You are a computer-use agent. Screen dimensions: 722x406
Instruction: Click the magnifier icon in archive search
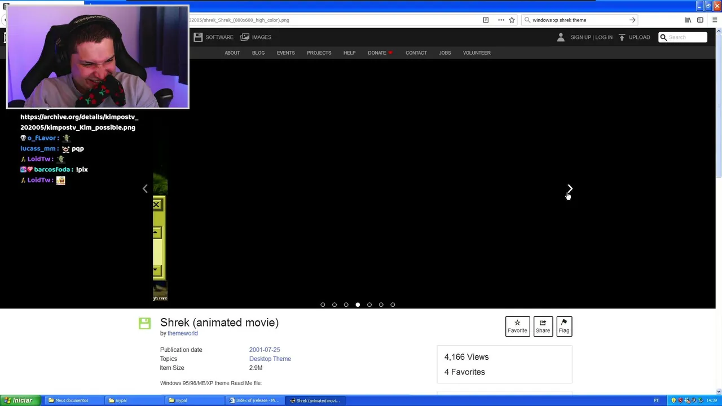pos(663,37)
